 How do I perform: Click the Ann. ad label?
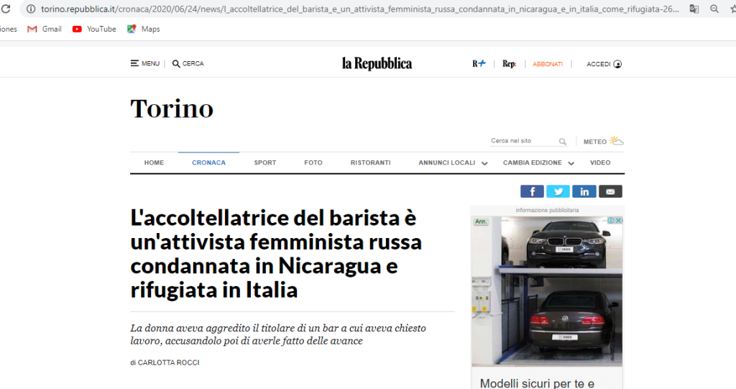[x=481, y=221]
